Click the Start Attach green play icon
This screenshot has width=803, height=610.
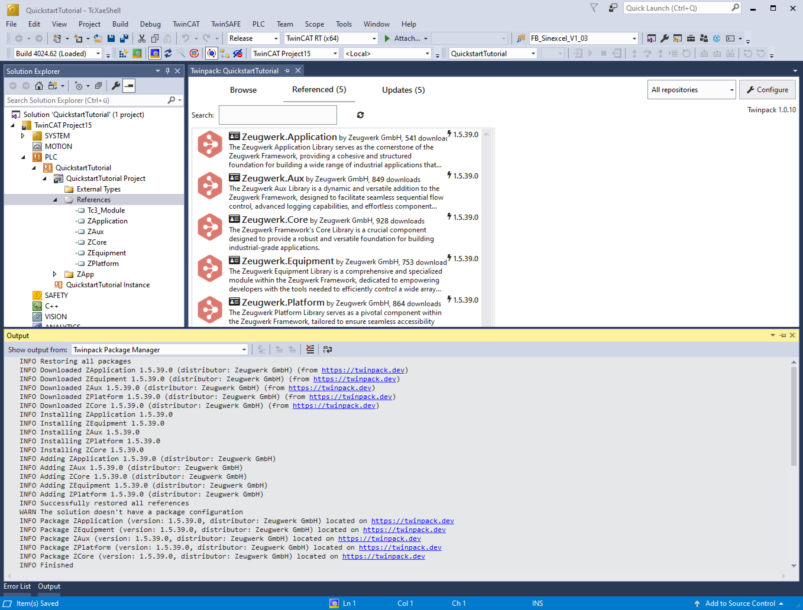tap(387, 38)
